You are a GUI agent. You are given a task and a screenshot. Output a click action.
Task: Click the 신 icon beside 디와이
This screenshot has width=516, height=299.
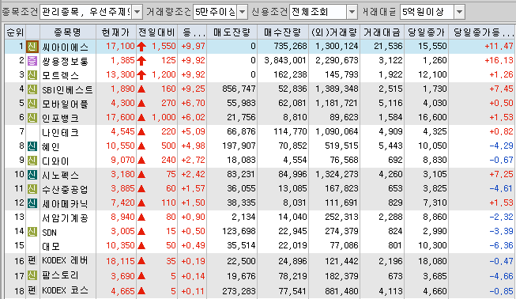click(x=32, y=160)
